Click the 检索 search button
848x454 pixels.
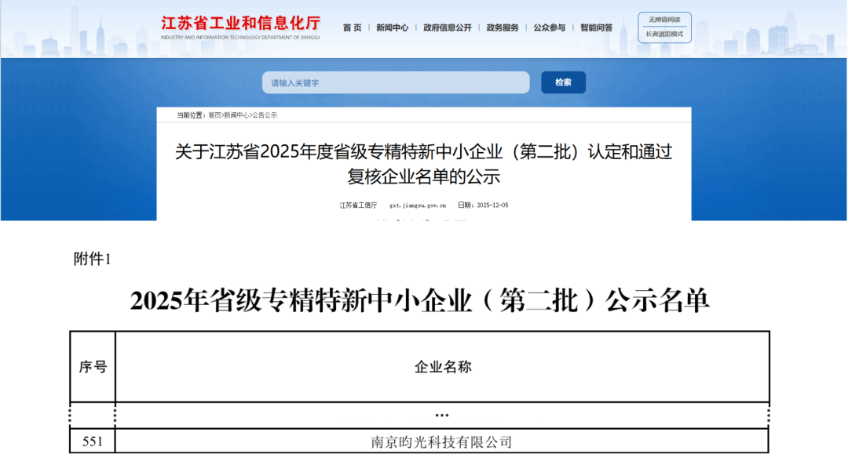coord(563,82)
